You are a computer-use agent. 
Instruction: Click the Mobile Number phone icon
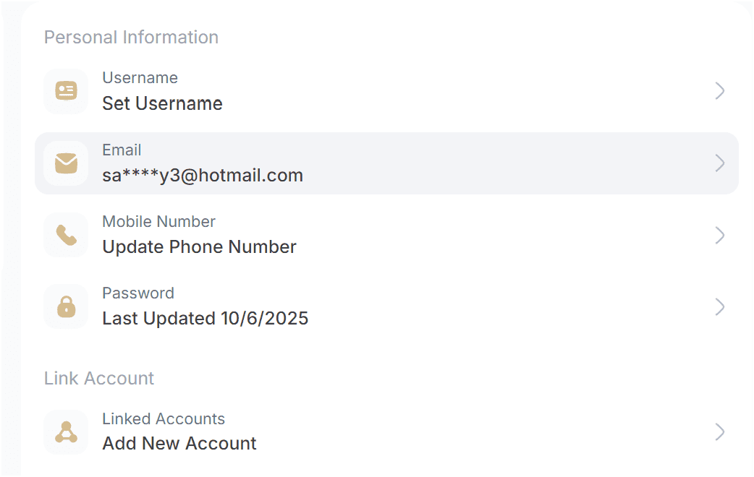point(66,235)
